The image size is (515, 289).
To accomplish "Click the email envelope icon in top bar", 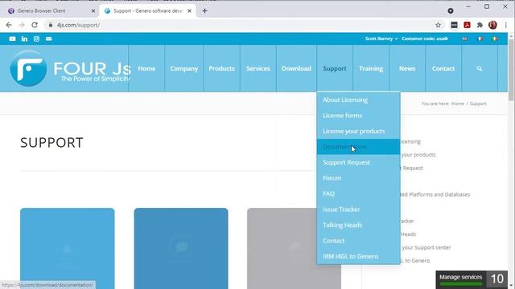I will pos(48,39).
